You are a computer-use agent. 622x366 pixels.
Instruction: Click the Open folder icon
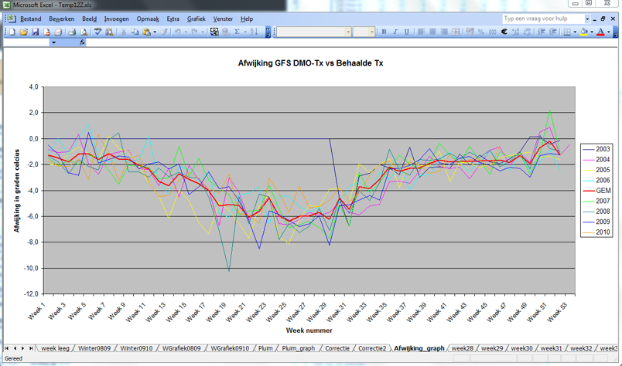click(24, 32)
